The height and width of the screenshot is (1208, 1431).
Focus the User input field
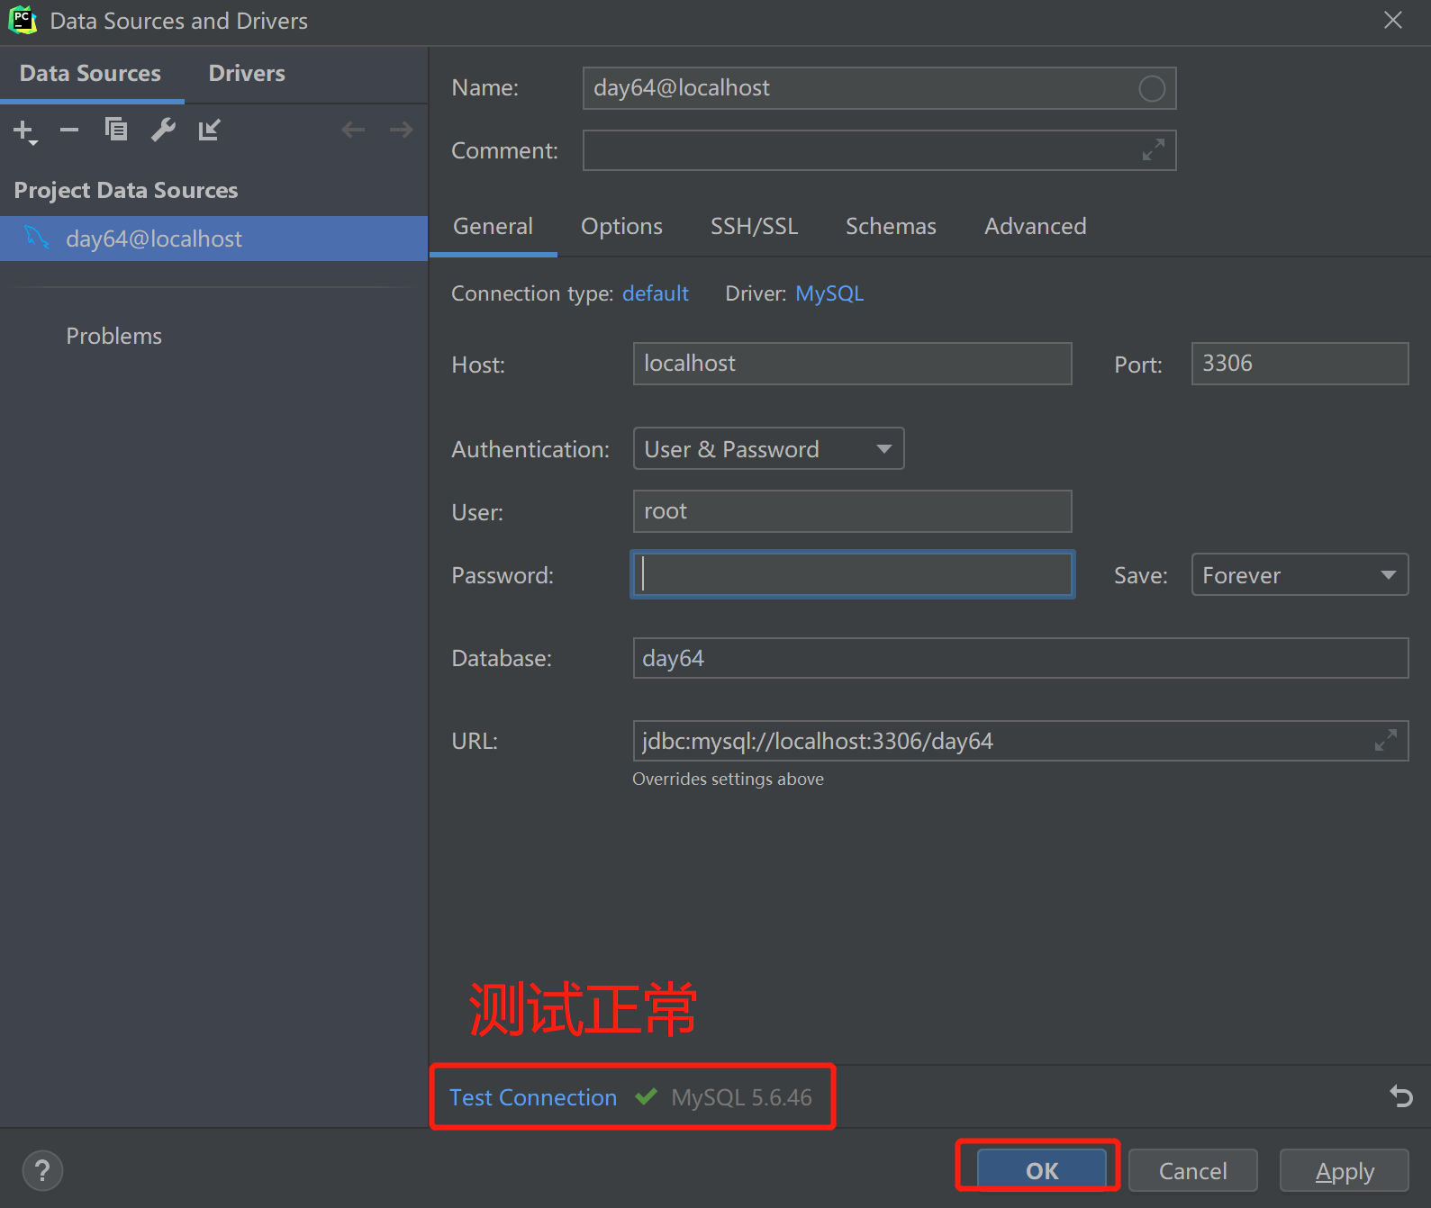[x=852, y=511]
